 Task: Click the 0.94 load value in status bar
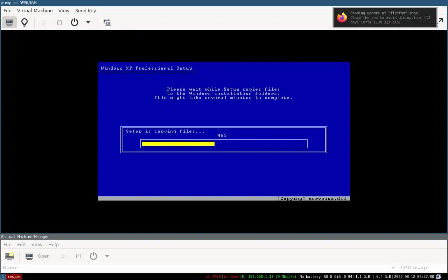[348, 276]
